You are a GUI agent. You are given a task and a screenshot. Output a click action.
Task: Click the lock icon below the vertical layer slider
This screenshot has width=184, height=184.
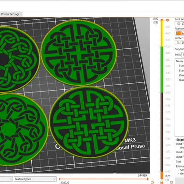click(x=161, y=182)
